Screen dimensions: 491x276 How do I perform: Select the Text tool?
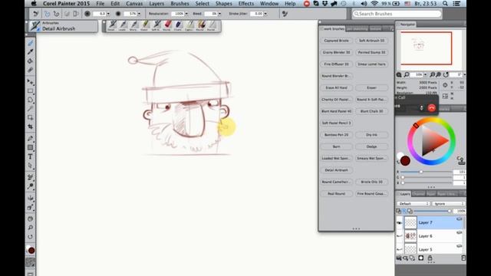pos(31,156)
